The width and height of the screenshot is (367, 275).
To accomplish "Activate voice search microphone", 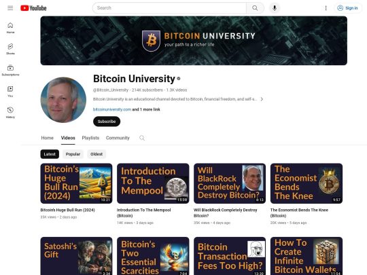I will pos(275,8).
